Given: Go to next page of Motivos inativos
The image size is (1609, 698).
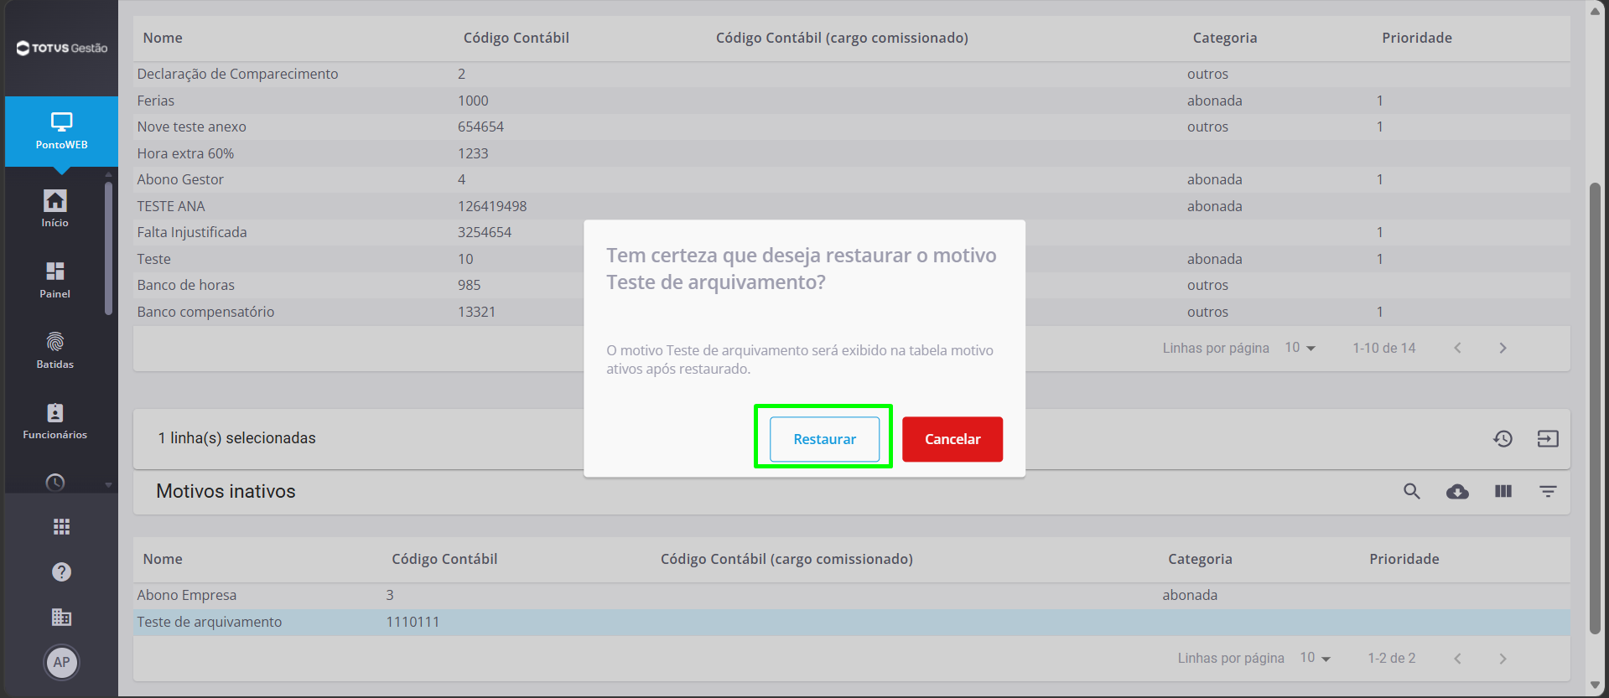Looking at the screenshot, I should coord(1503,658).
